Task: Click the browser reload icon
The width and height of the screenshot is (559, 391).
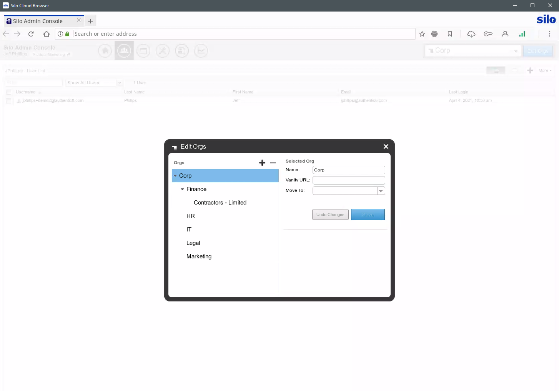Action: (31, 34)
